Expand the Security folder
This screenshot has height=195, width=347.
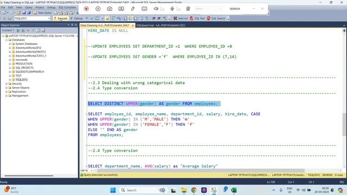click(x=7, y=83)
